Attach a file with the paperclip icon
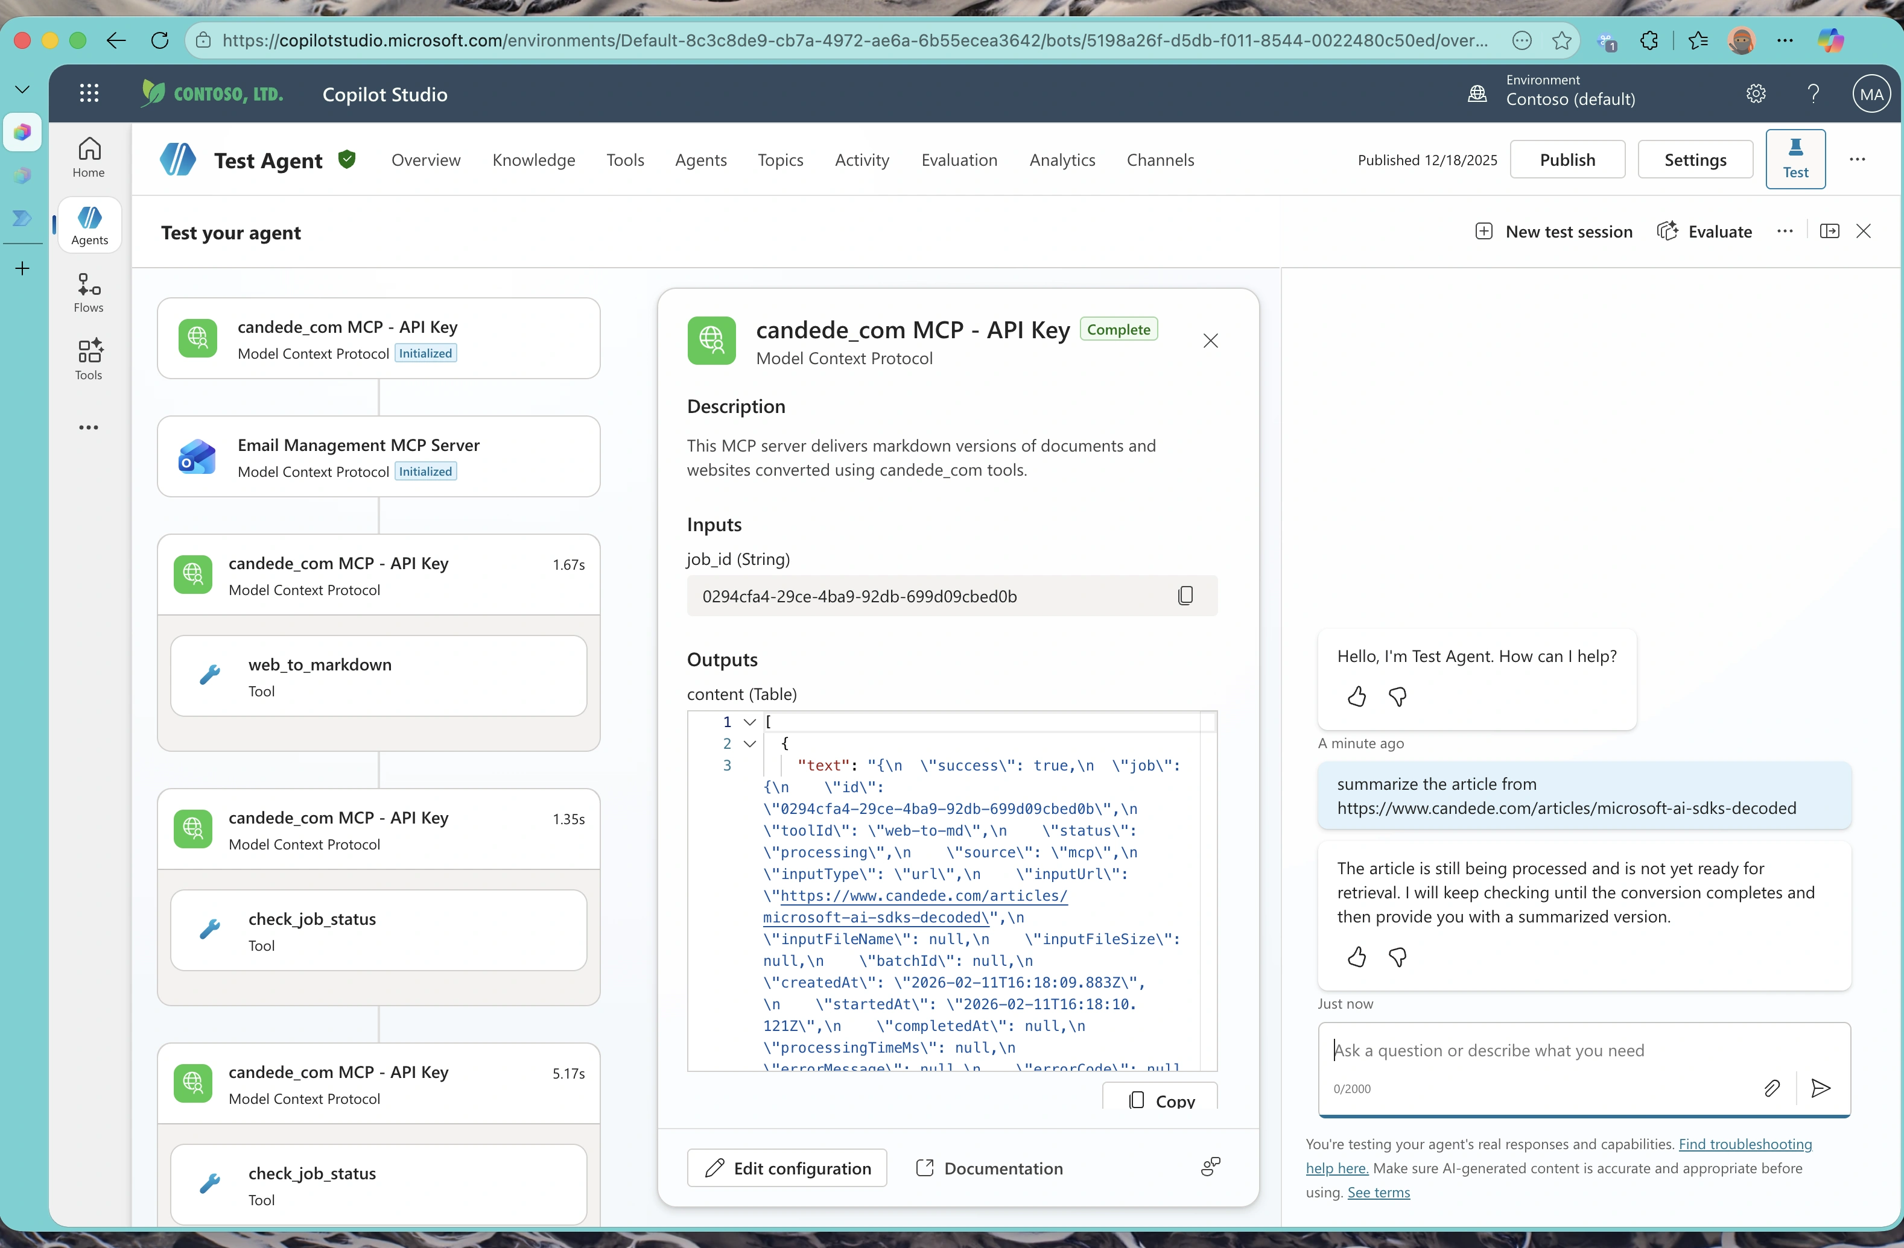The image size is (1904, 1248). [x=1772, y=1088]
